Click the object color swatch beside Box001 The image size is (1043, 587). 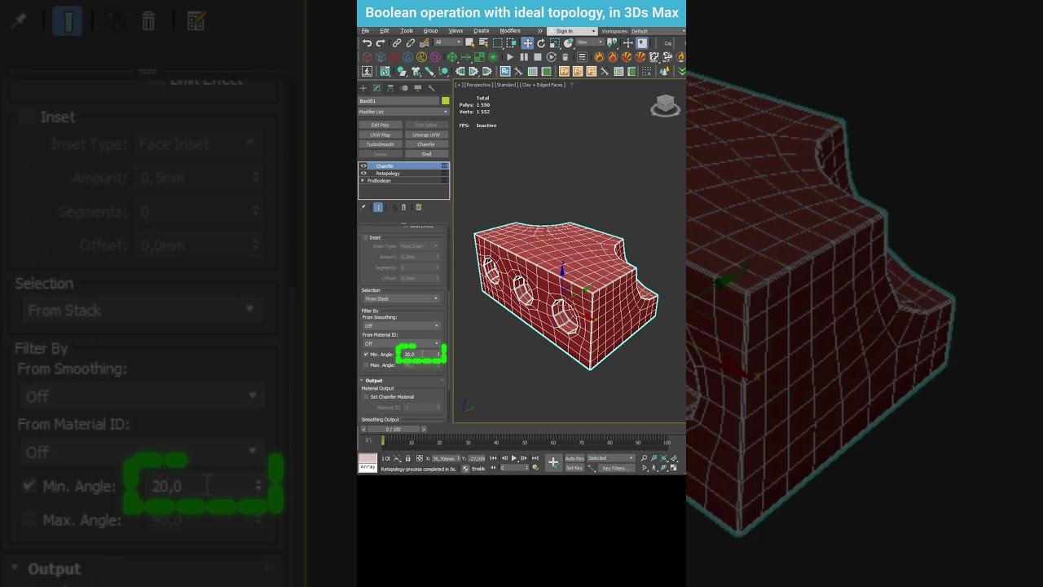tap(446, 101)
